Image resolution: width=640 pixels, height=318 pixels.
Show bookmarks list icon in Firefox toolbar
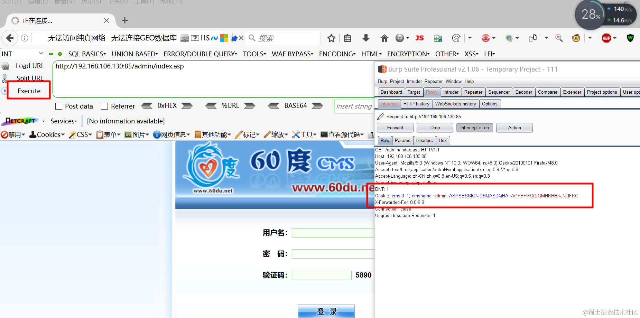(347, 38)
